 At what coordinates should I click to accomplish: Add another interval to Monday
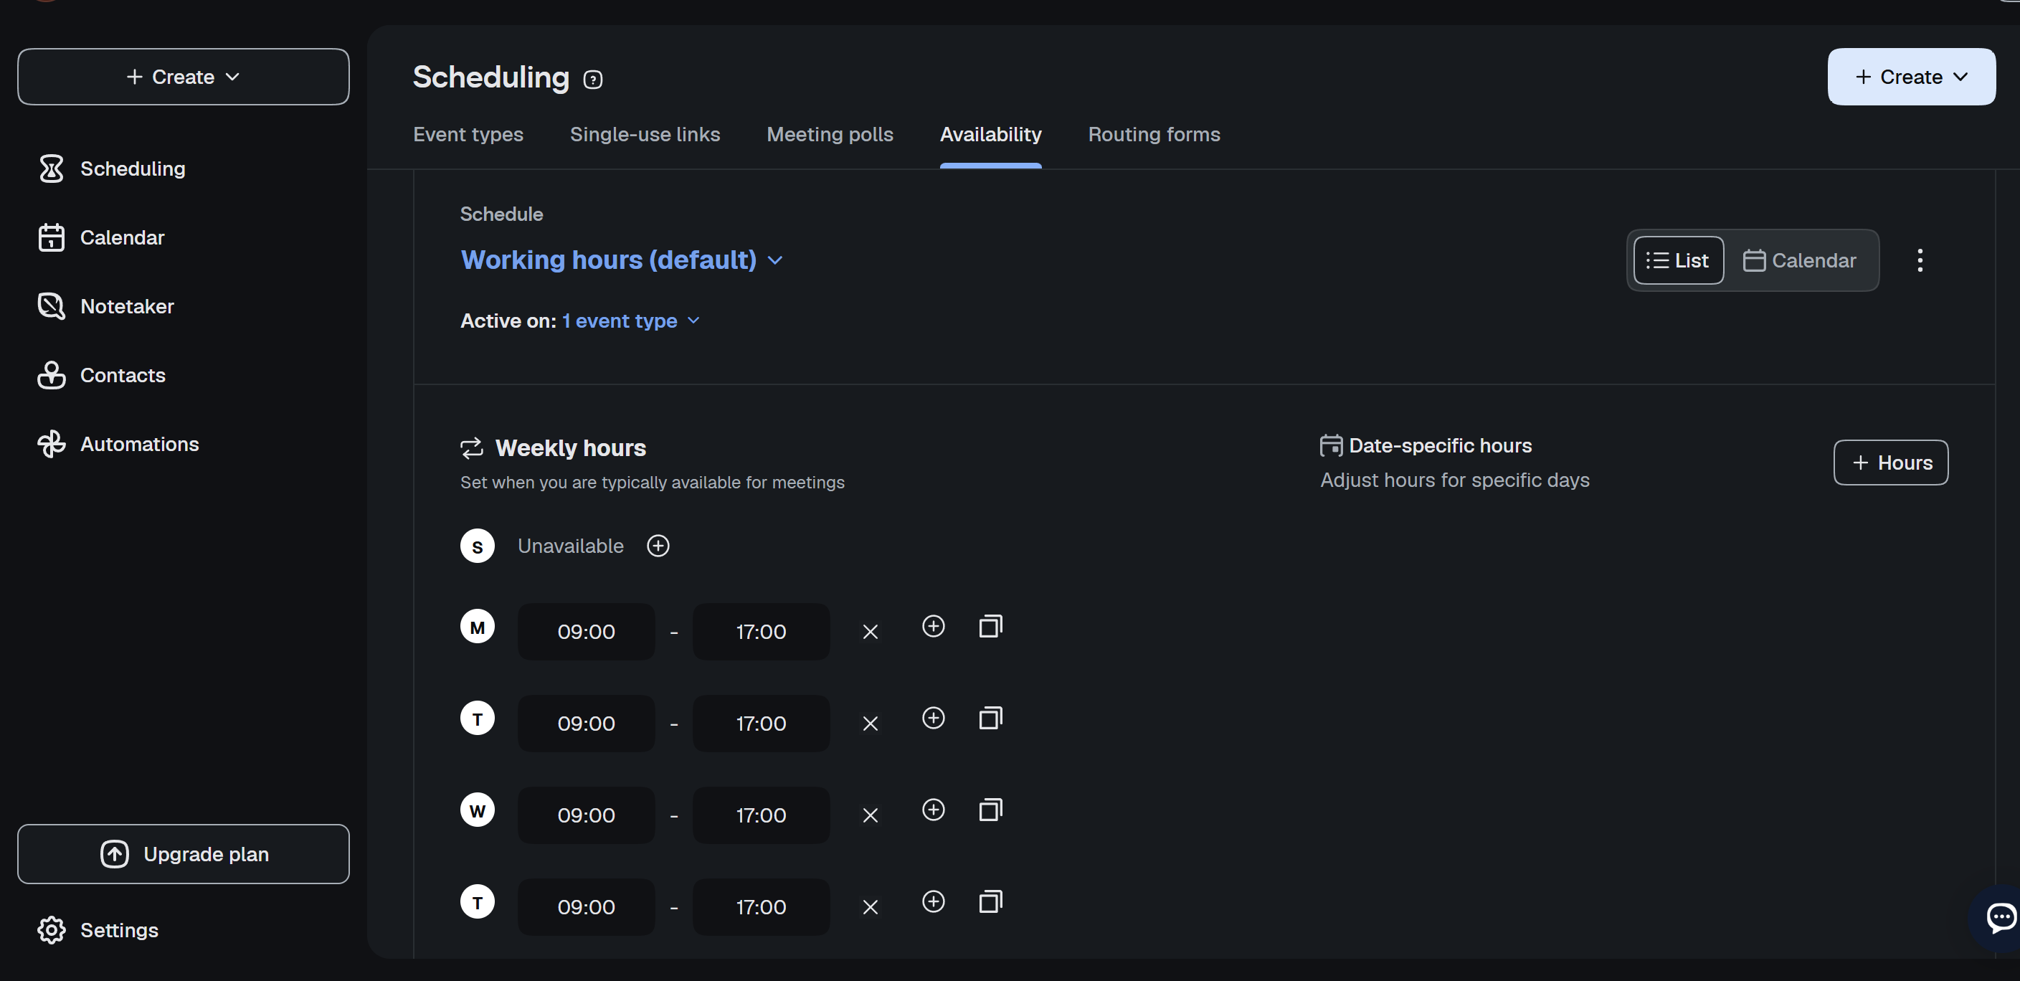(x=933, y=626)
